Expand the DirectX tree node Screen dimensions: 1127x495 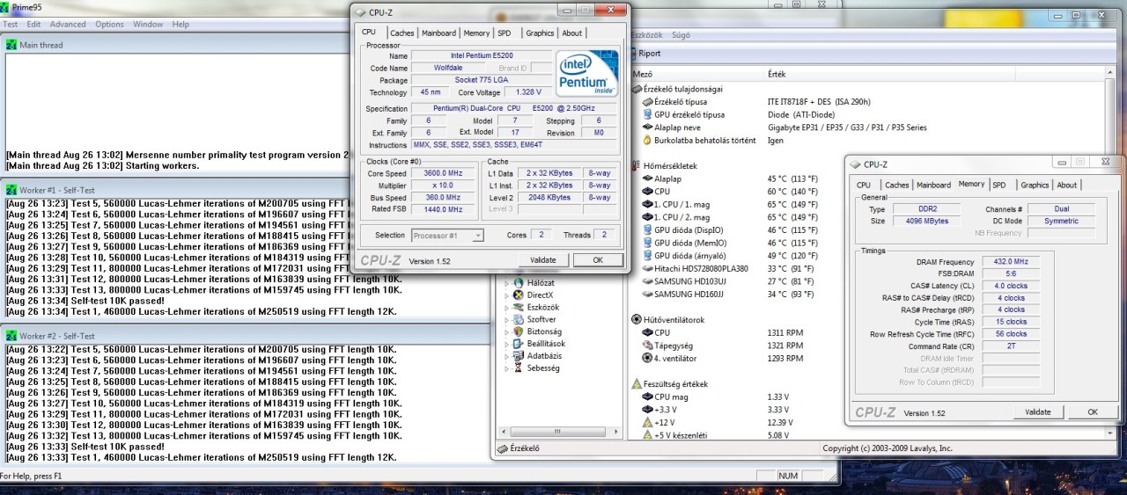505,295
